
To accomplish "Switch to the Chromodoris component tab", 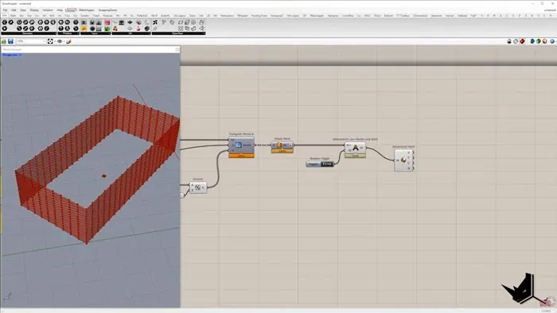I will pyautogui.click(x=420, y=16).
